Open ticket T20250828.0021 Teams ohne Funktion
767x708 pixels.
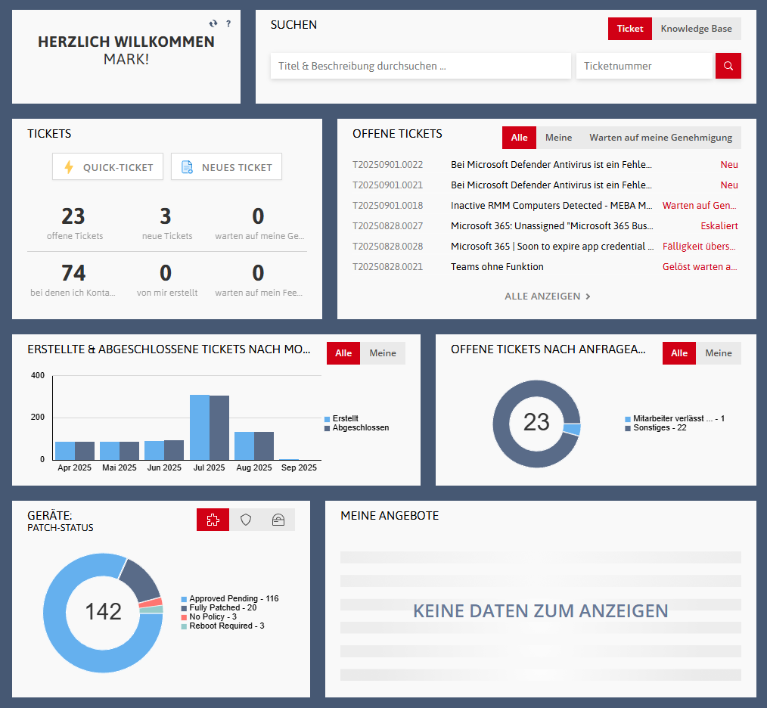497,266
